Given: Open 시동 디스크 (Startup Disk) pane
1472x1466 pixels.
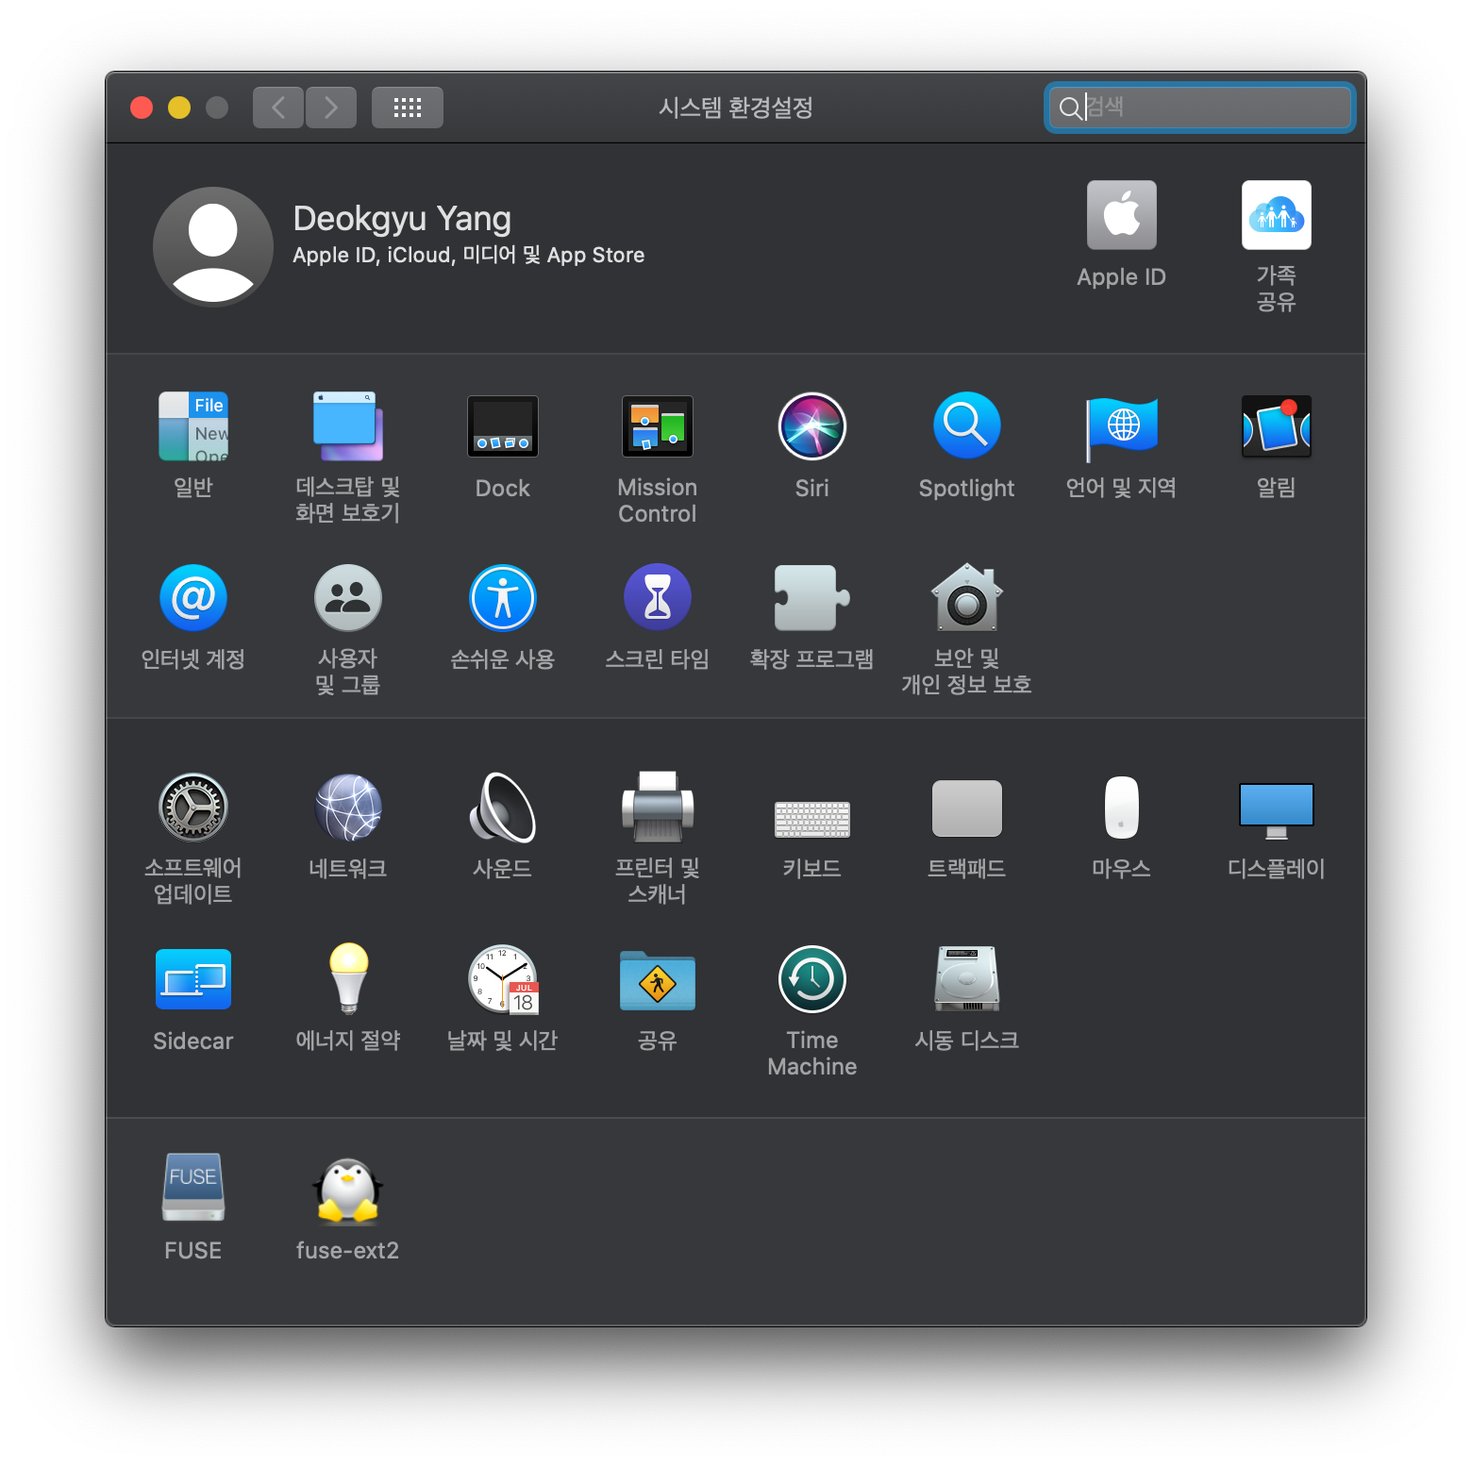Looking at the screenshot, I should 967,979.
